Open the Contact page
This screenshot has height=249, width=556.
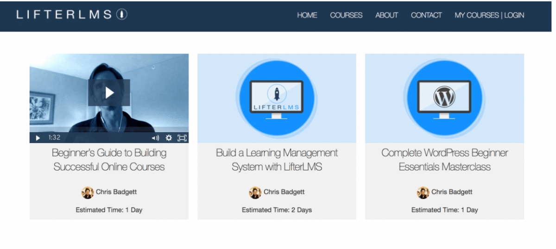tap(426, 15)
